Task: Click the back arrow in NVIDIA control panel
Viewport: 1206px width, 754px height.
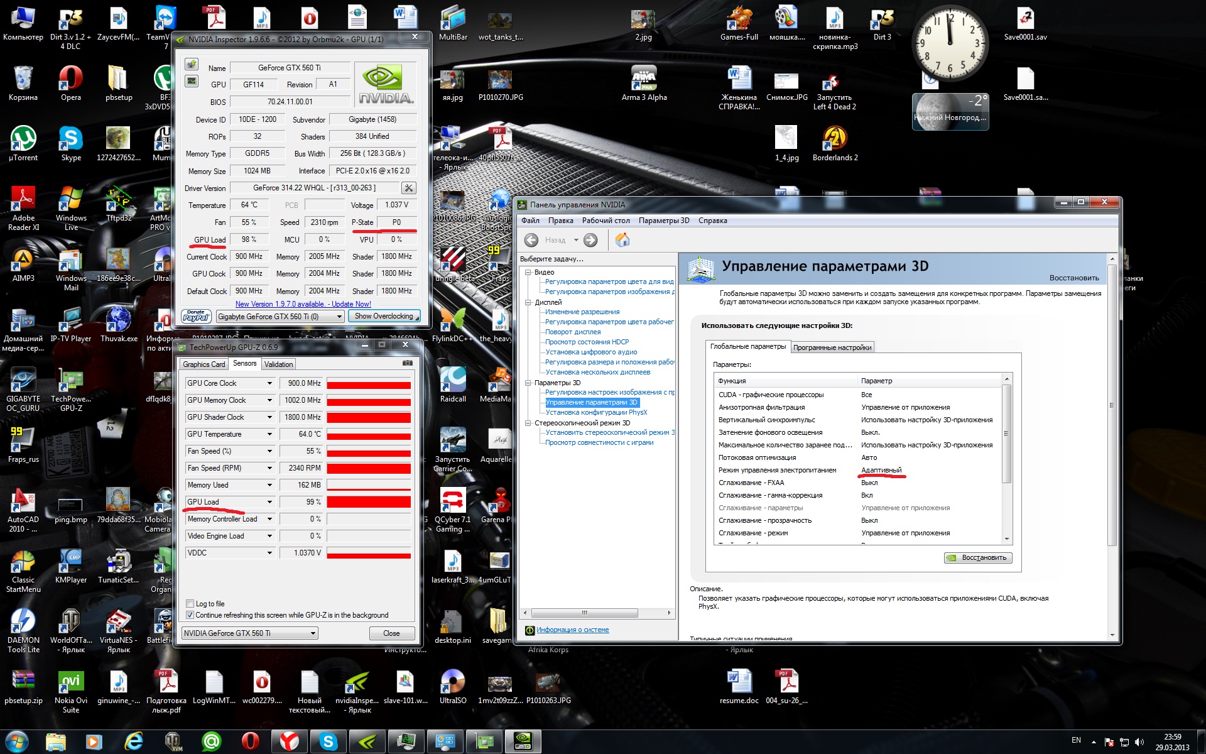Action: click(x=531, y=240)
